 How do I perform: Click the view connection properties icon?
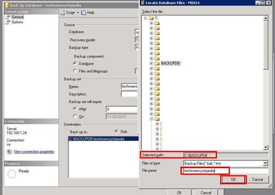[9, 152]
